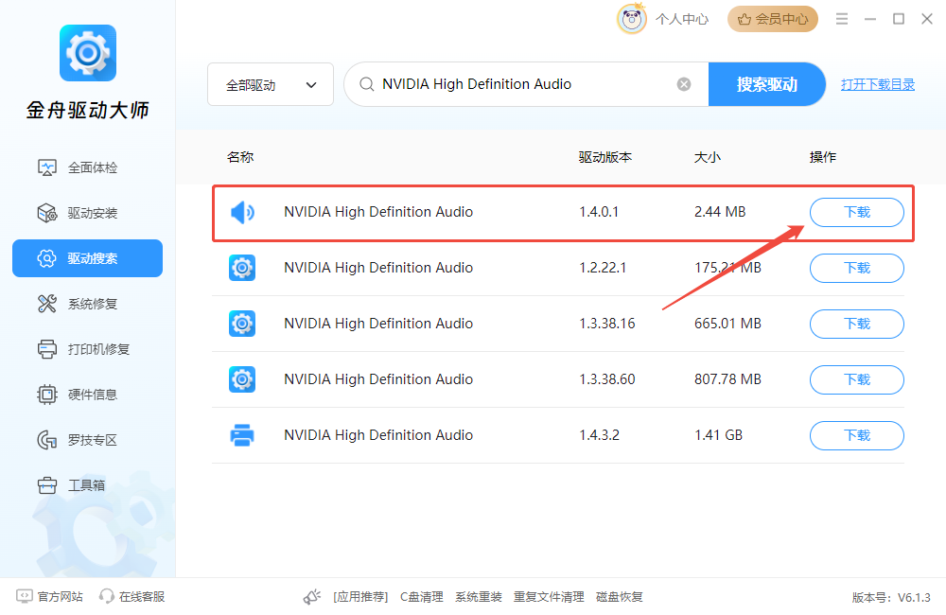
Task: Click the panda avatar icon
Action: tap(632, 19)
